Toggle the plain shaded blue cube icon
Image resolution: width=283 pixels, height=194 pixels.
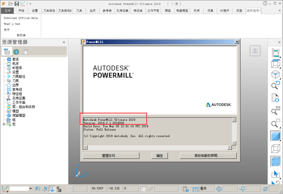tap(276, 136)
